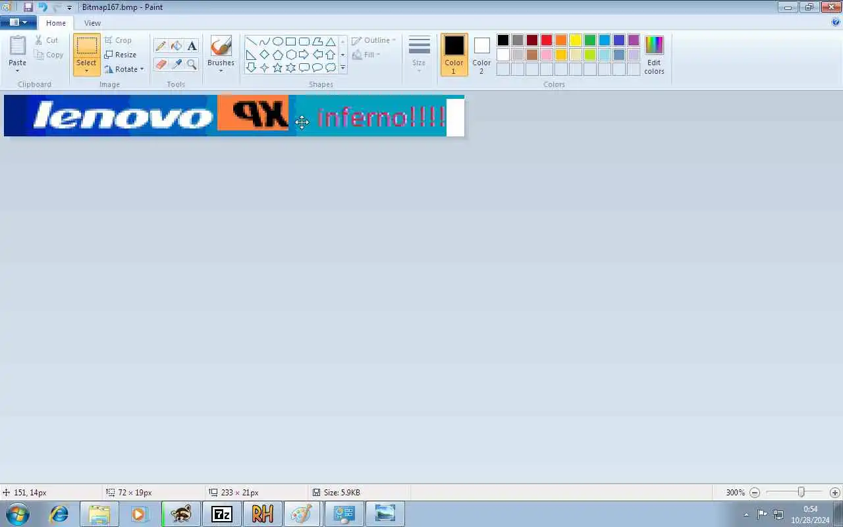Choose the Curve shape
Screen dimensions: 843x527
point(264,42)
